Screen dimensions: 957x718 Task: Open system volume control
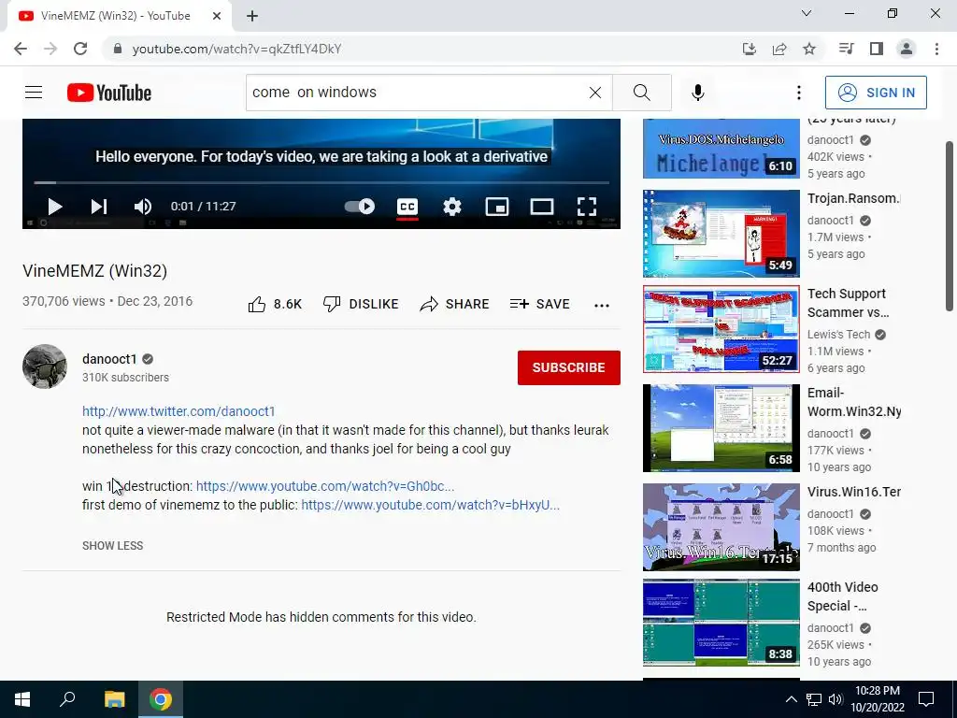coord(836,699)
